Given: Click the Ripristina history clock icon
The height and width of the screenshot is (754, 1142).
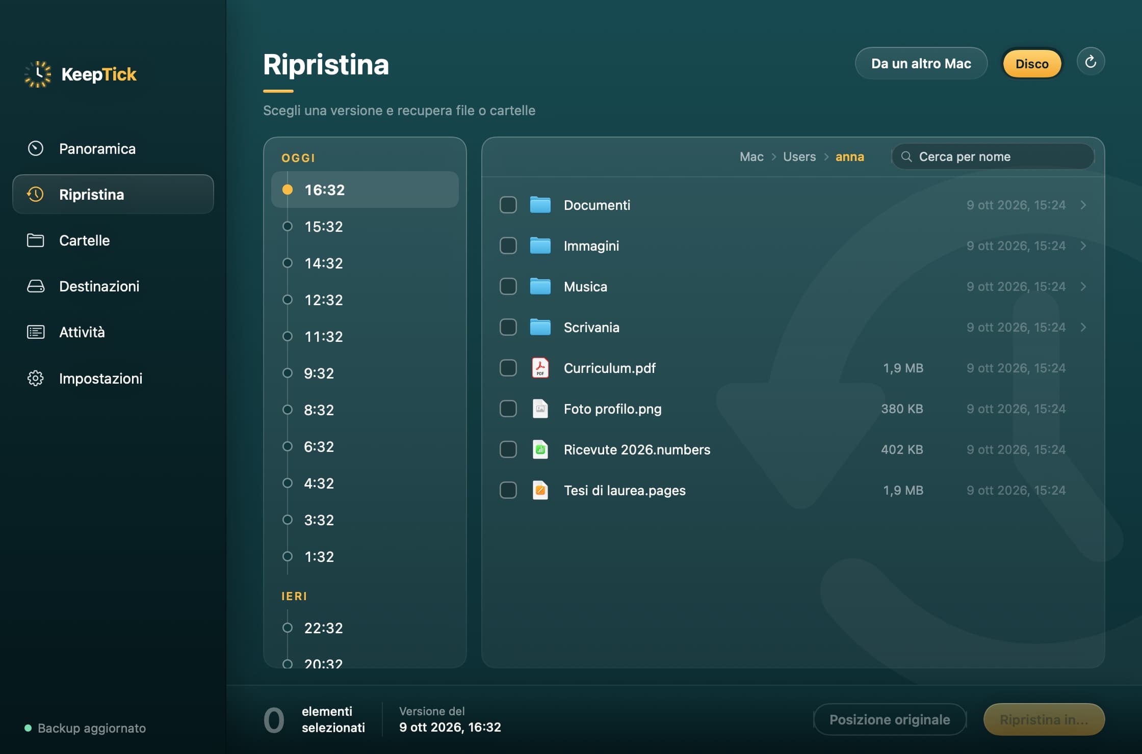Looking at the screenshot, I should 35,194.
